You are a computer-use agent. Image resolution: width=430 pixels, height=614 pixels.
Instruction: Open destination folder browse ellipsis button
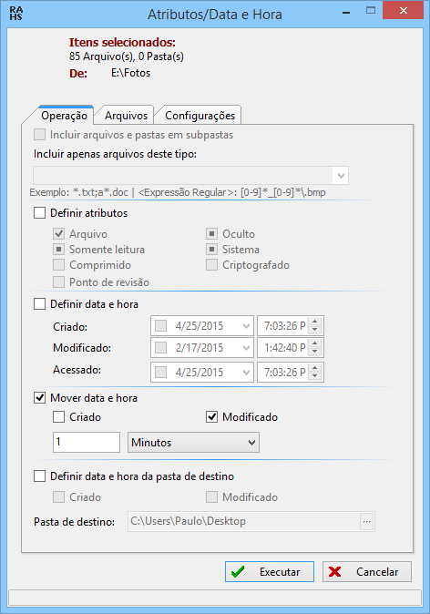tap(366, 522)
